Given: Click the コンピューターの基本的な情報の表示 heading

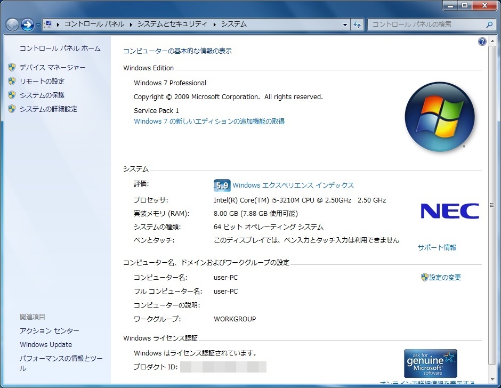Looking at the screenshot, I should (x=177, y=51).
